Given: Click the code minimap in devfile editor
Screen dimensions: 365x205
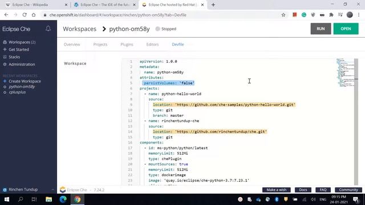Looking at the screenshot, I should [345, 72].
